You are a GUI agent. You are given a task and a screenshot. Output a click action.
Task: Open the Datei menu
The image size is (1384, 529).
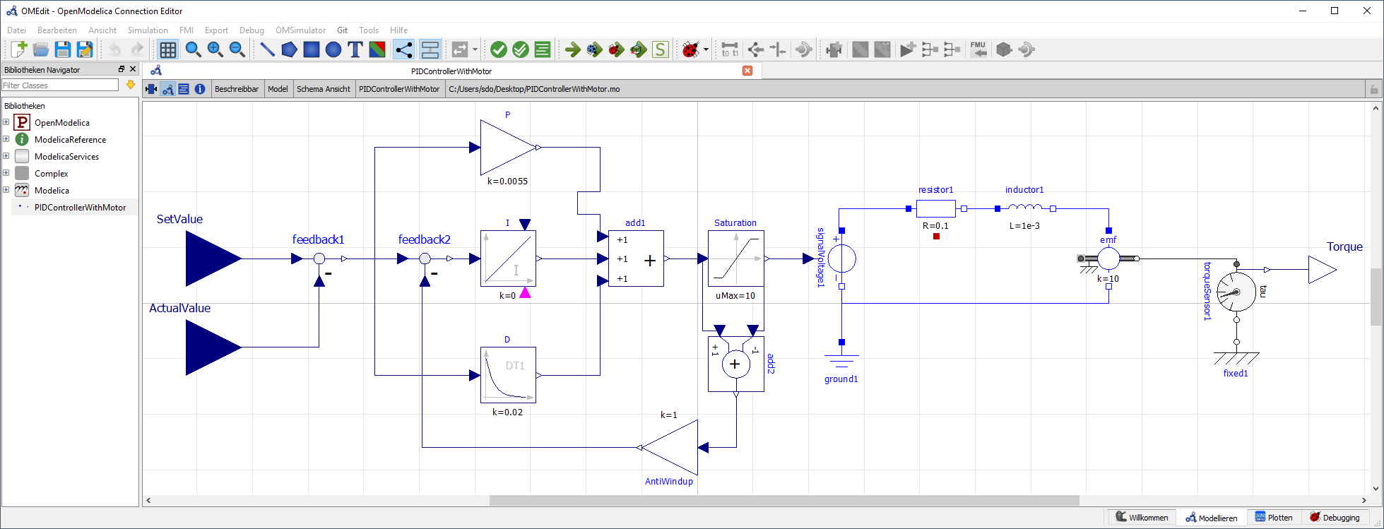click(17, 30)
